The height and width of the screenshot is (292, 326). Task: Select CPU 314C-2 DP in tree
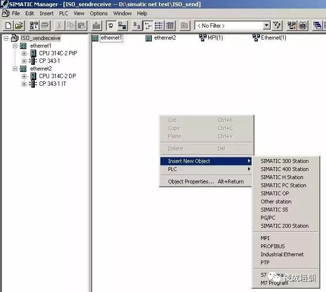pos(57,76)
